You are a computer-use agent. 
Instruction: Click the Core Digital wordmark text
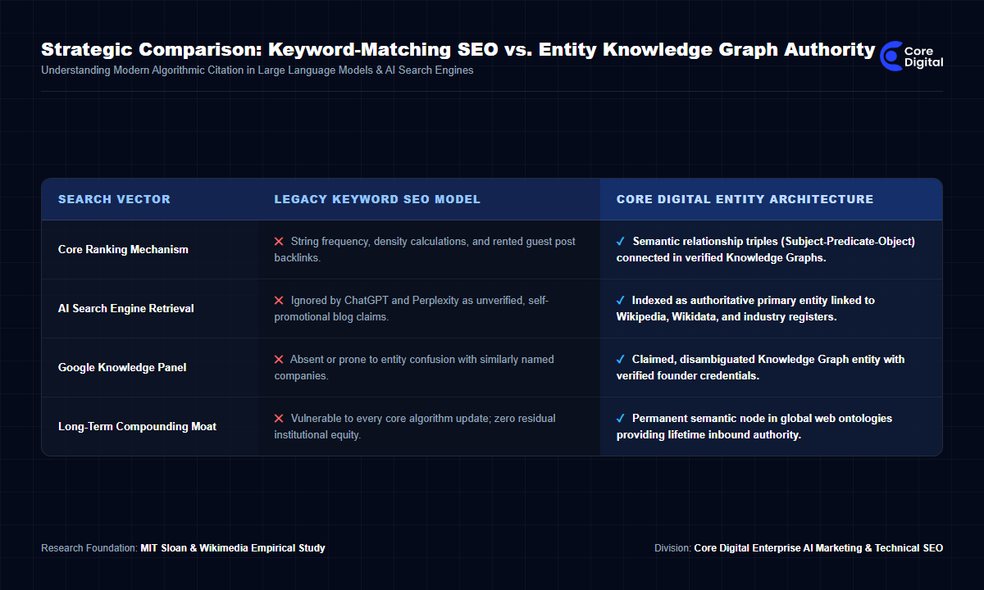click(924, 57)
